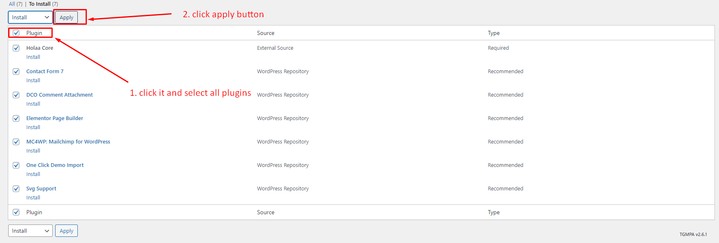Viewport: 719px width, 243px height.
Task: Click Install under Svg Support
Action: coord(33,198)
